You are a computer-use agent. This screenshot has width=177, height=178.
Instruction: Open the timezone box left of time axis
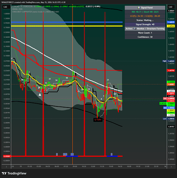click(6, 167)
